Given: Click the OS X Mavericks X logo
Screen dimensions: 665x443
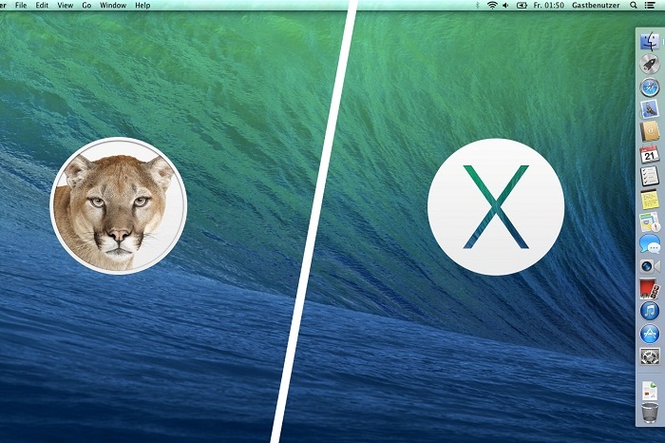Looking at the screenshot, I should pyautogui.click(x=496, y=206).
